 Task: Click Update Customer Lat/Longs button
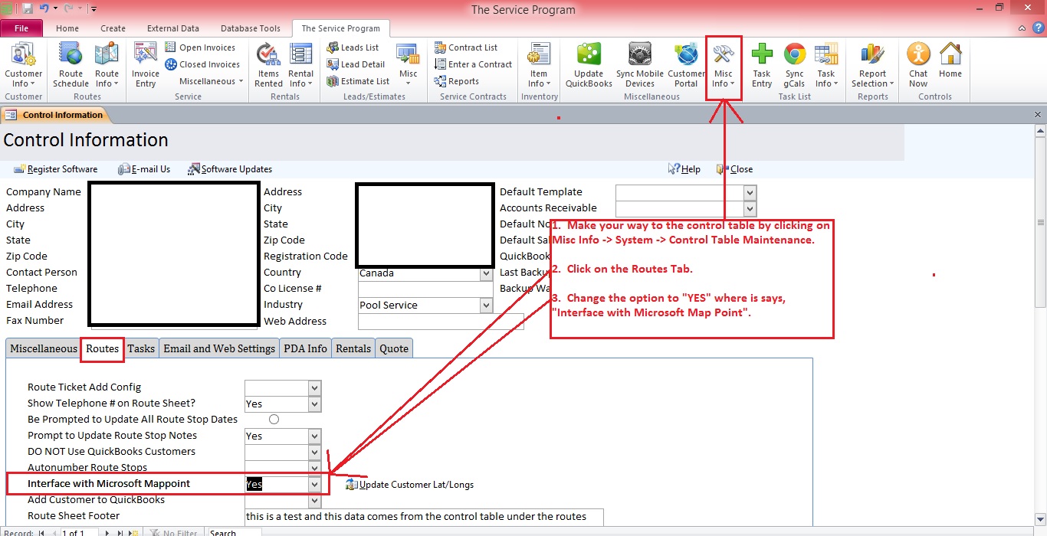click(x=410, y=485)
